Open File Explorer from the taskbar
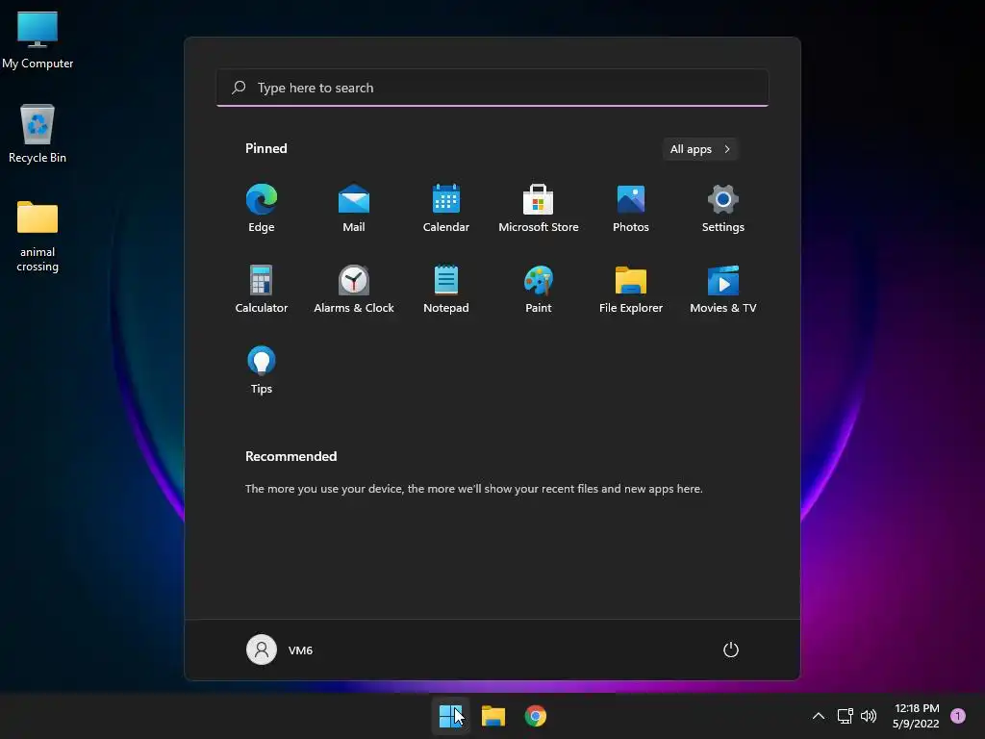Image resolution: width=985 pixels, height=739 pixels. (x=493, y=716)
